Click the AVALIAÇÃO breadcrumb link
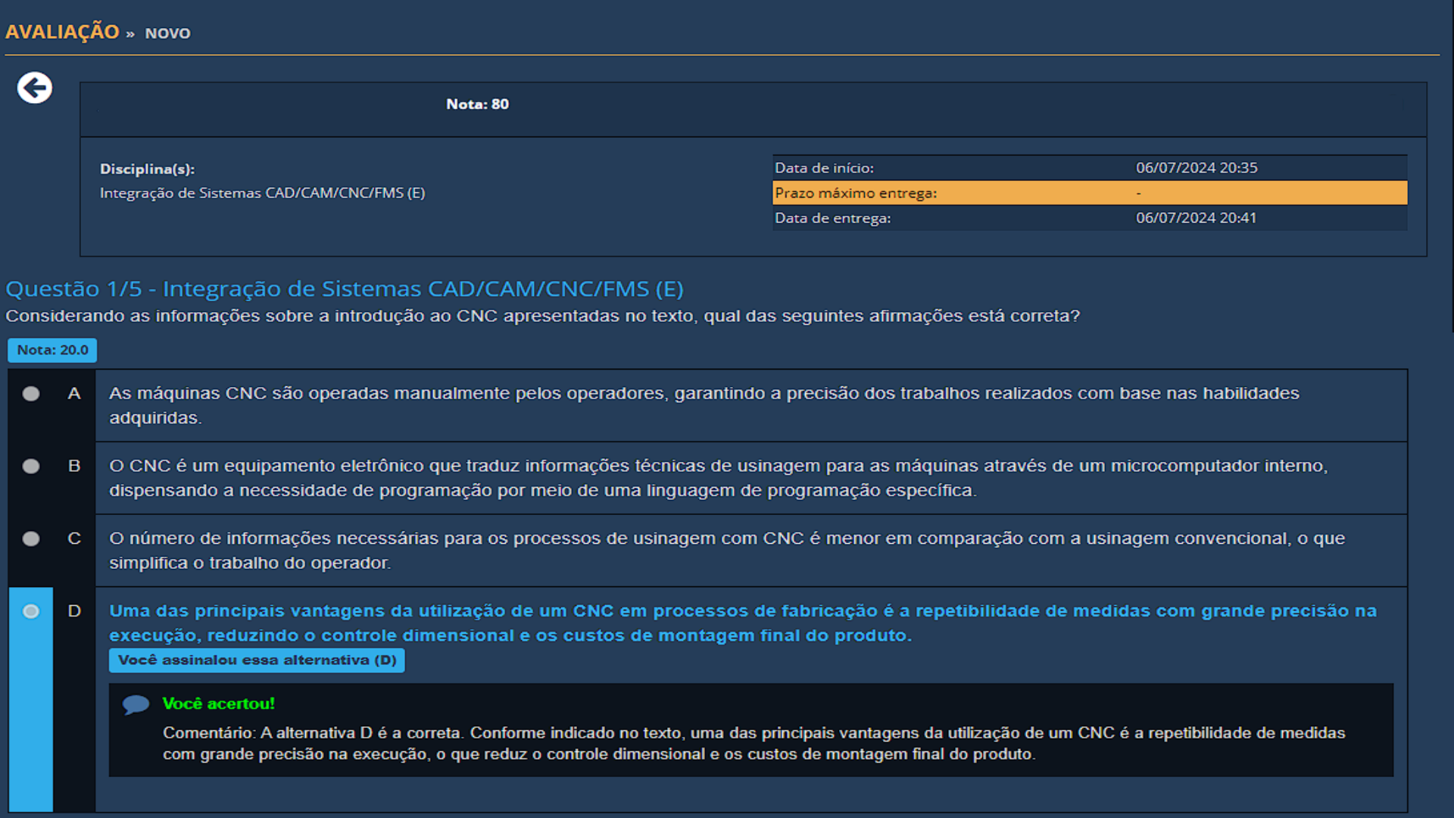The image size is (1454, 818). [x=62, y=32]
